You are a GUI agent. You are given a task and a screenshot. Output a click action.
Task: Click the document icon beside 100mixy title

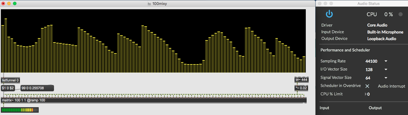pyautogui.click(x=149, y=4)
